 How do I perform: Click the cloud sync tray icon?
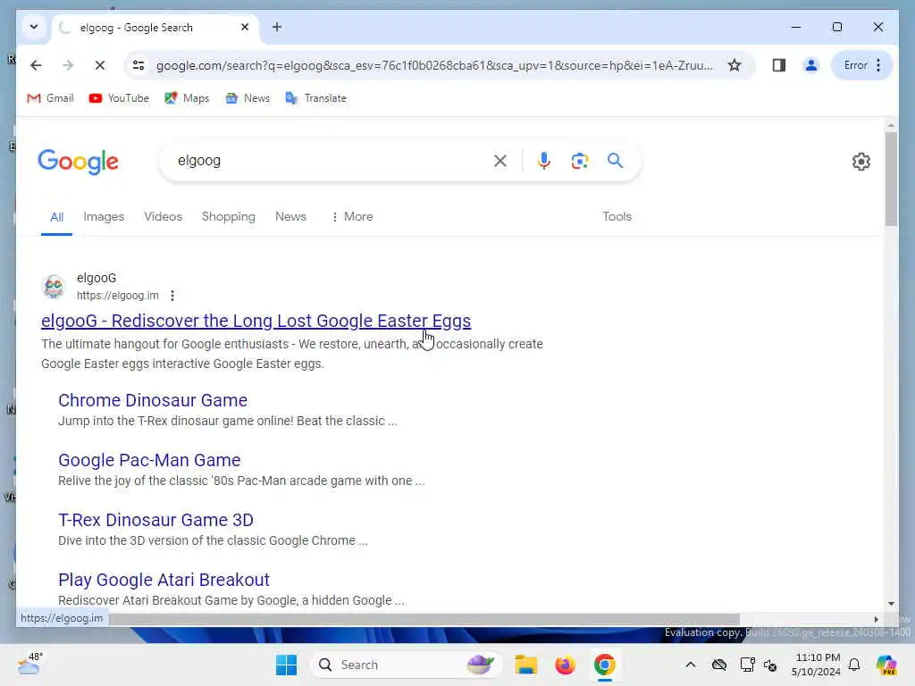point(719,665)
